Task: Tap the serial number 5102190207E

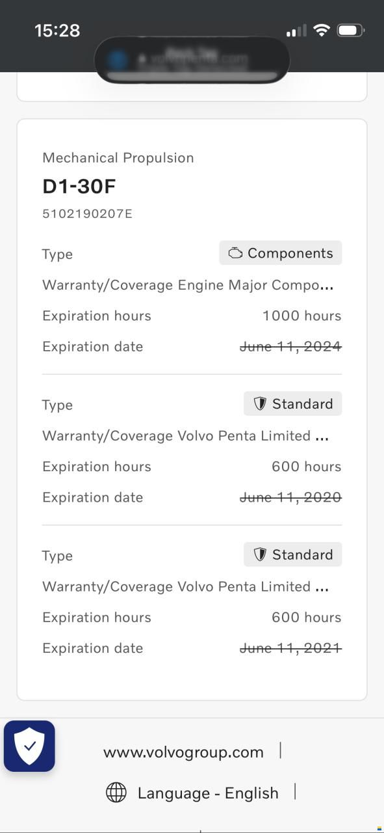Action: [87, 213]
